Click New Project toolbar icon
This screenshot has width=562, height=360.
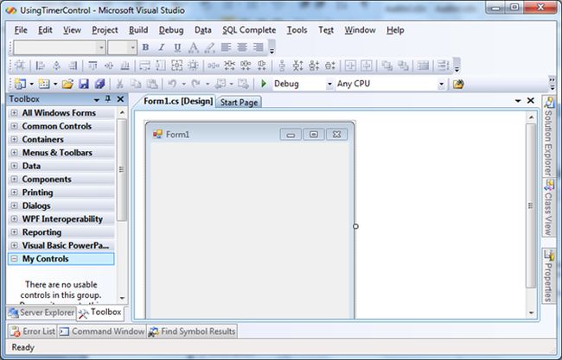click(20, 84)
